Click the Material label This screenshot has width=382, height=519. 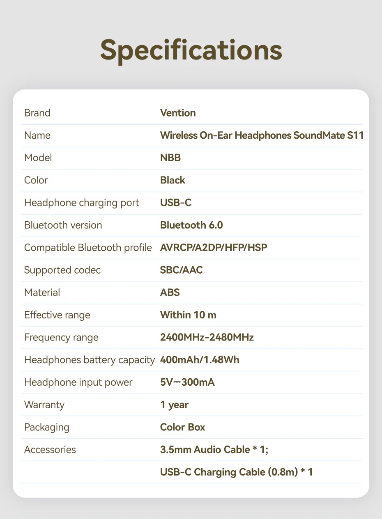(42, 293)
